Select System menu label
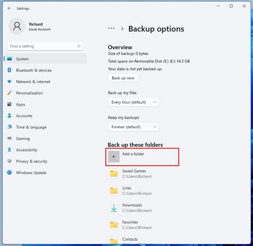Image resolution: width=253 pixels, height=246 pixels. click(22, 59)
